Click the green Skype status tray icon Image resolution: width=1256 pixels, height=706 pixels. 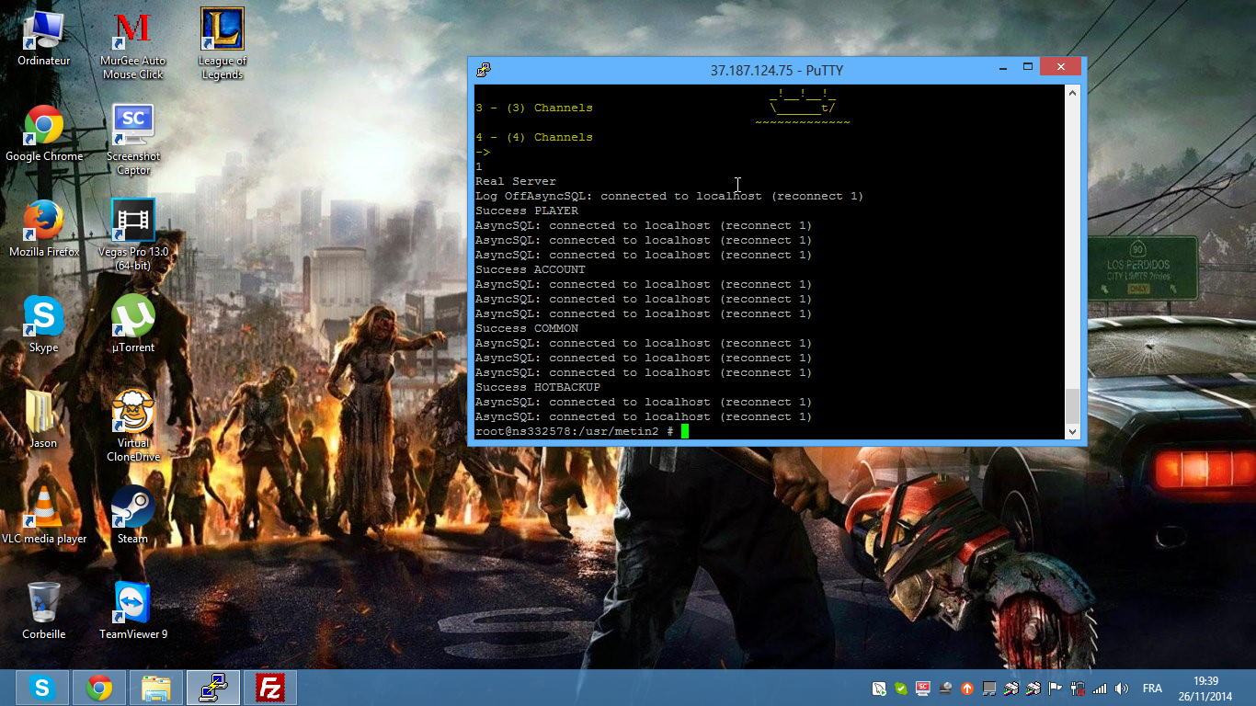point(901,689)
